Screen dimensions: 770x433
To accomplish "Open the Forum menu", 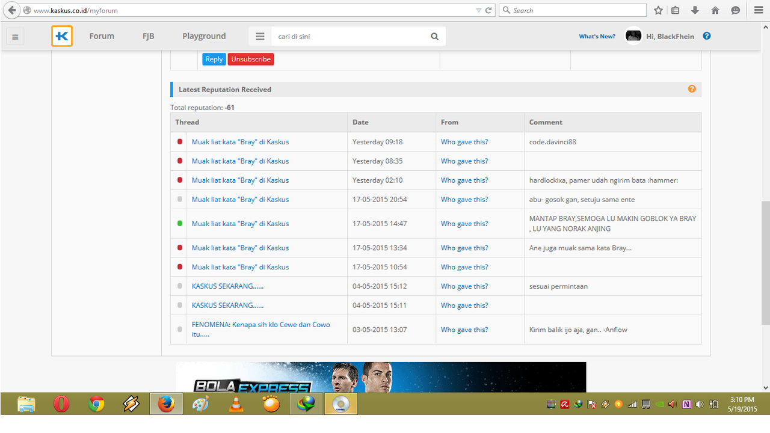I will pyautogui.click(x=102, y=36).
